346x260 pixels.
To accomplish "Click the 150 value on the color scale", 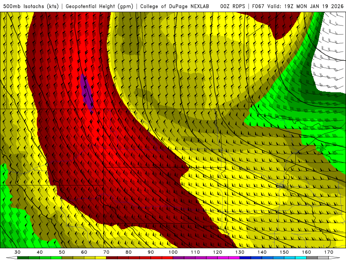I will point(284,252).
